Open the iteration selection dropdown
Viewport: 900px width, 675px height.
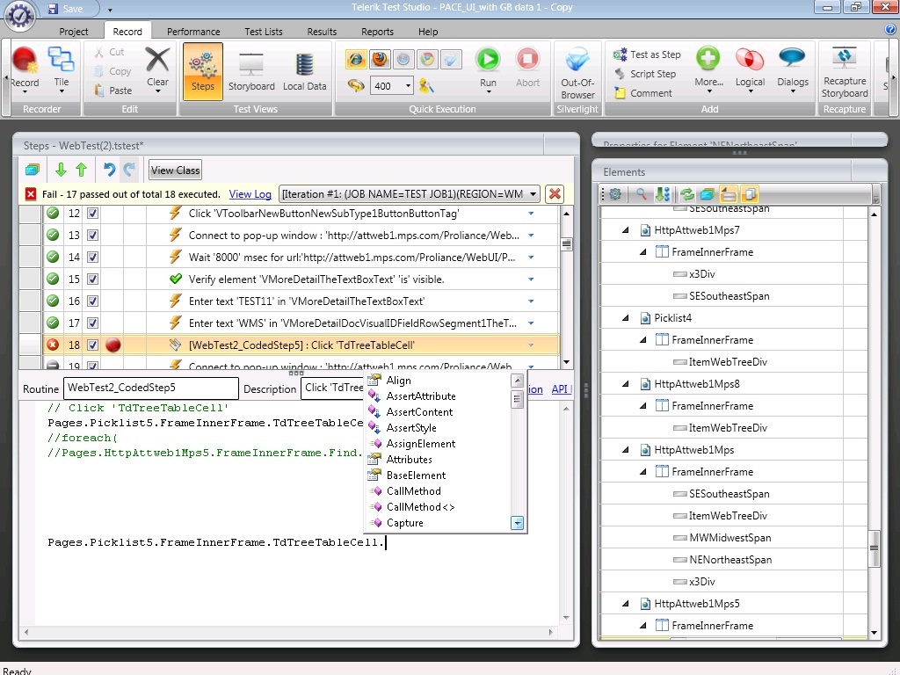tap(531, 194)
